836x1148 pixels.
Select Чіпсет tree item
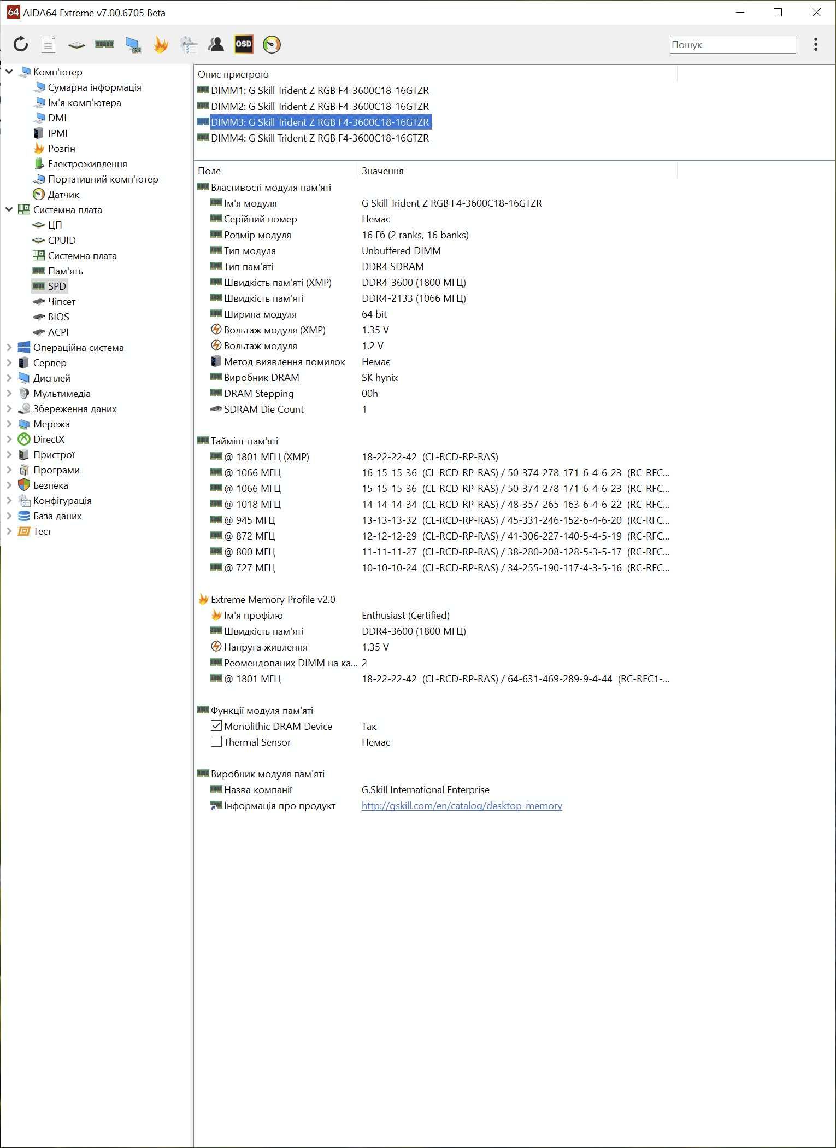61,302
